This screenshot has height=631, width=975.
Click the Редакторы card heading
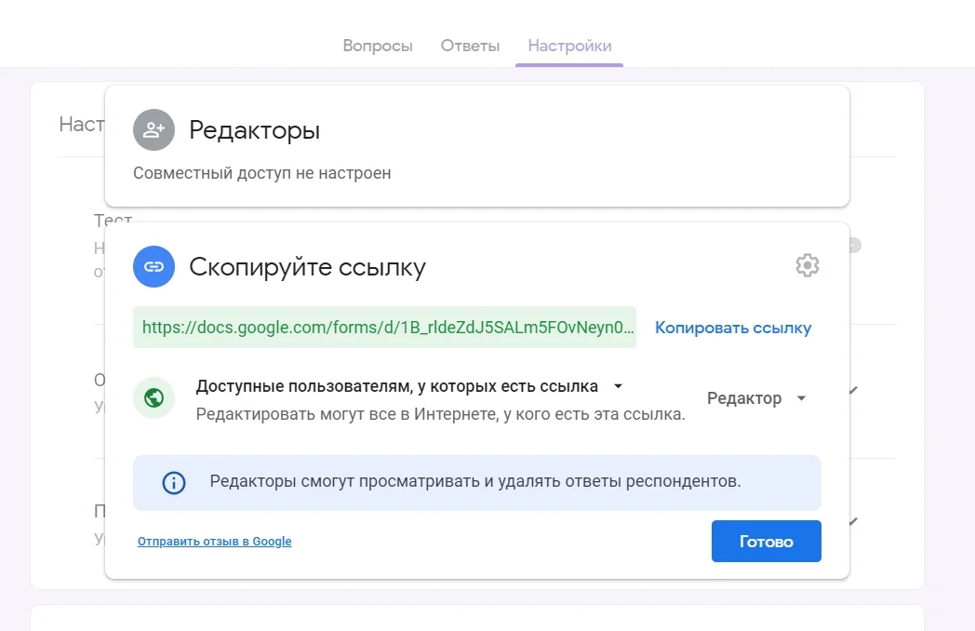(x=254, y=130)
